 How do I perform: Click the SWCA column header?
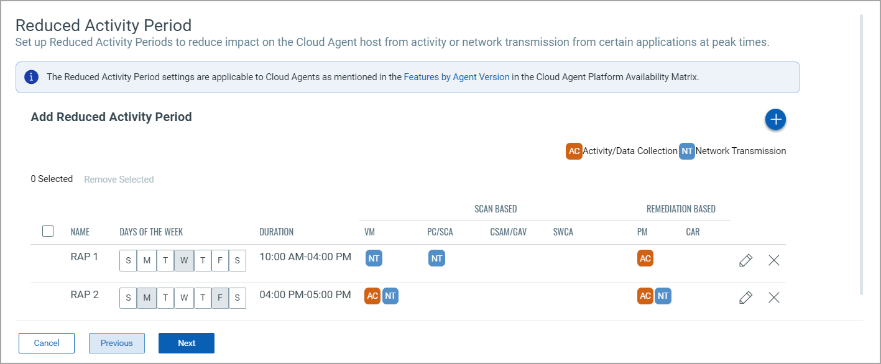[x=563, y=232]
